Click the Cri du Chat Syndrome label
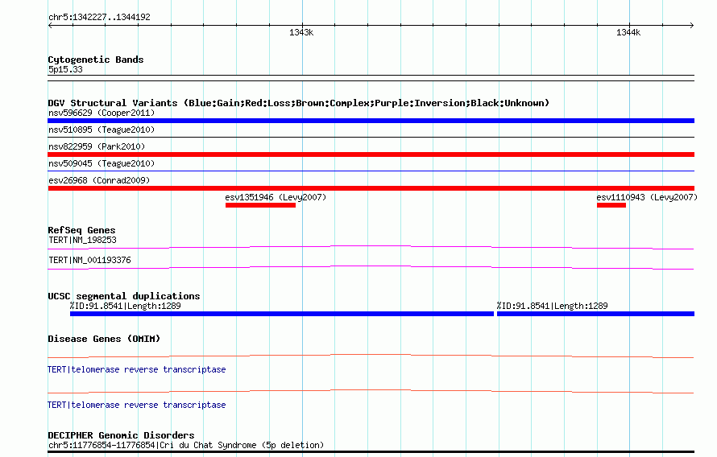This screenshot has height=457, width=717. pyautogui.click(x=186, y=445)
